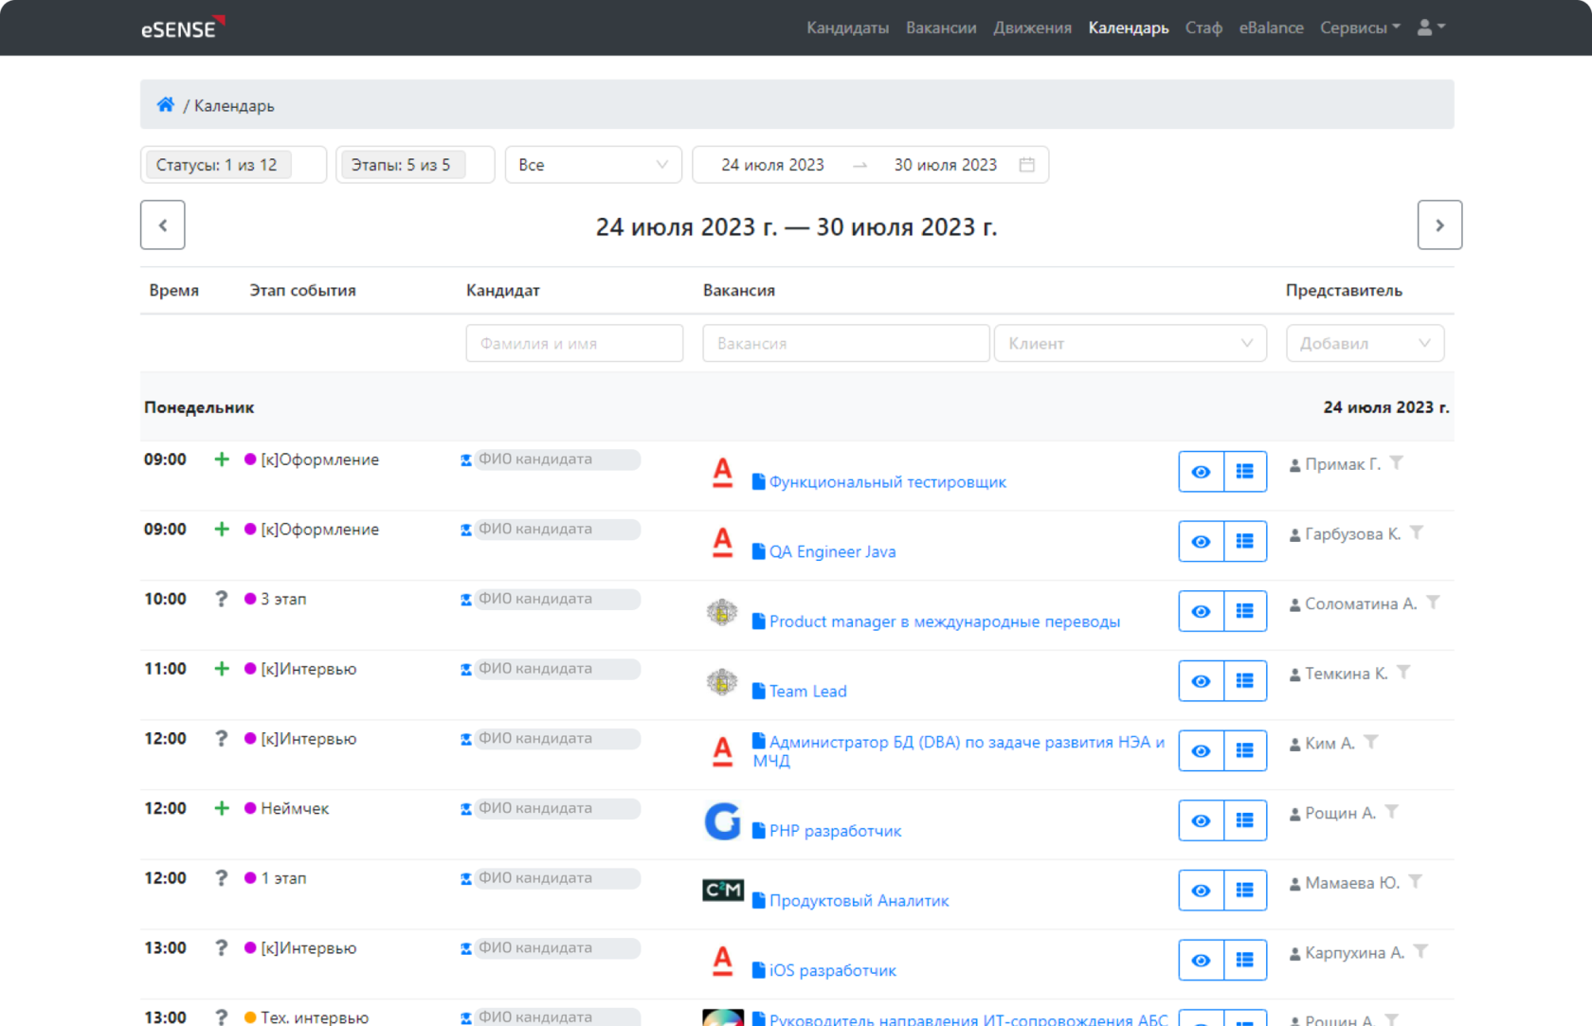Image resolution: width=1592 pixels, height=1026 pixels.
Task: Click the G company logo next to PHP разработчик
Action: pos(722,820)
